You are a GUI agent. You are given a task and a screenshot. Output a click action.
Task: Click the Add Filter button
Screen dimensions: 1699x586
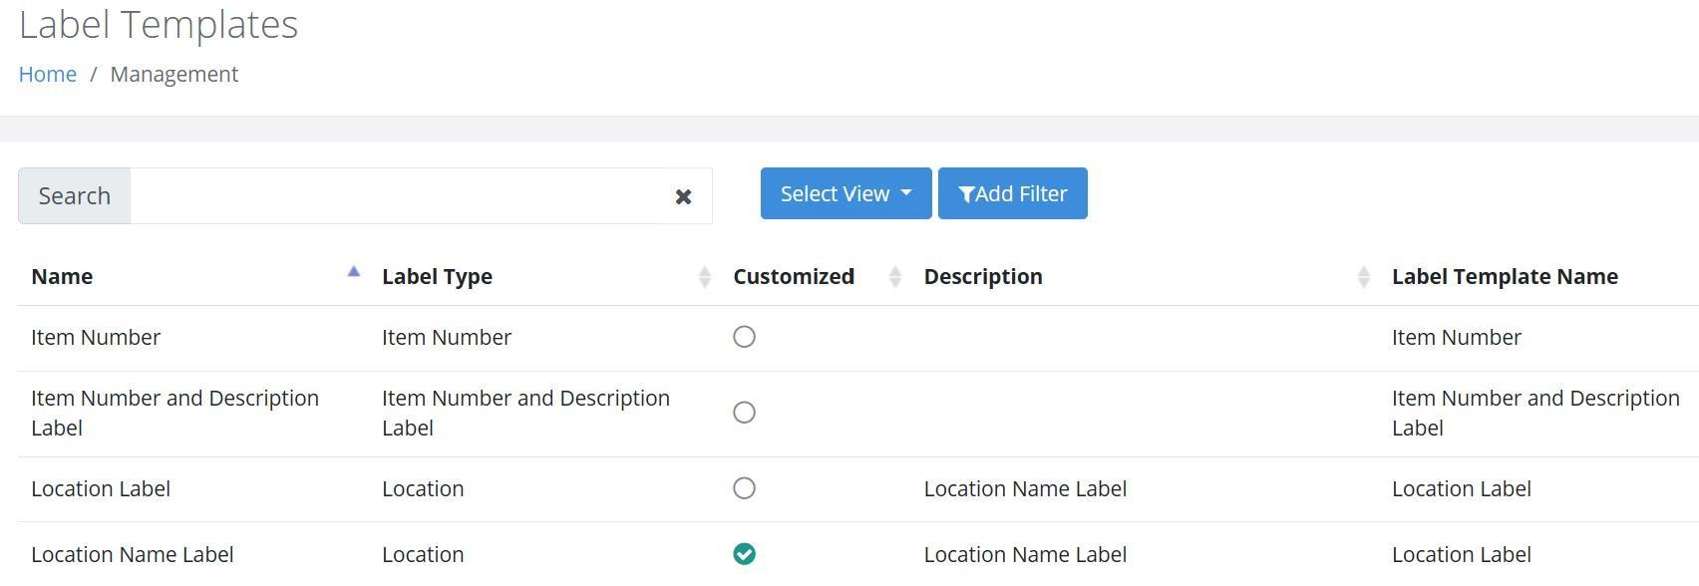click(1012, 193)
